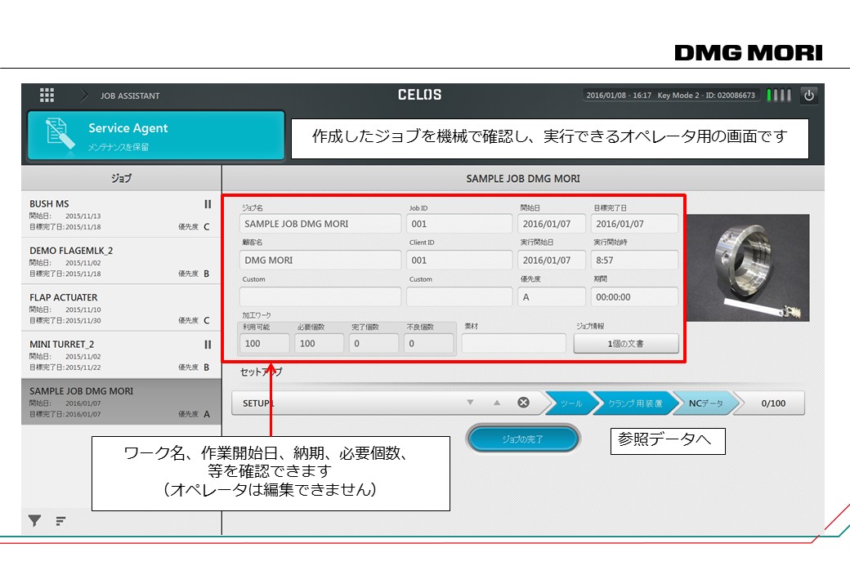Image resolution: width=850 pixels, height=588 pixels.
Task: Click the first empty Custom field
Action: tap(320, 296)
